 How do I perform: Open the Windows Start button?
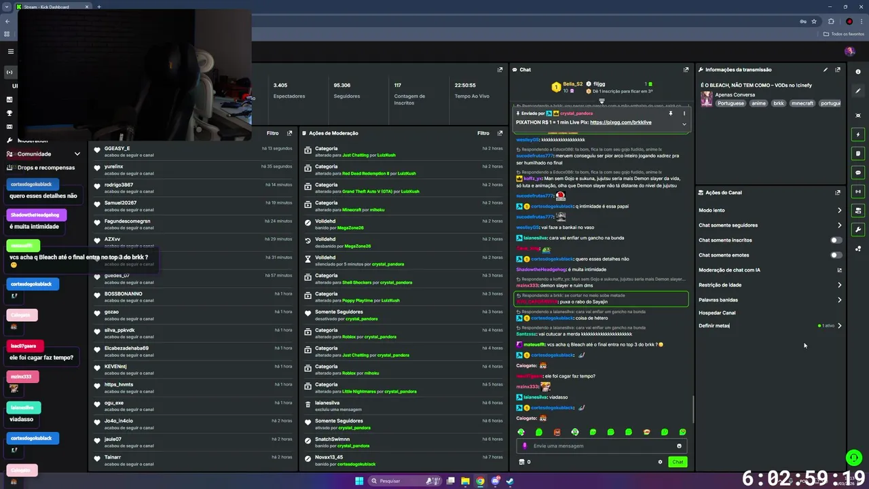pos(359,481)
